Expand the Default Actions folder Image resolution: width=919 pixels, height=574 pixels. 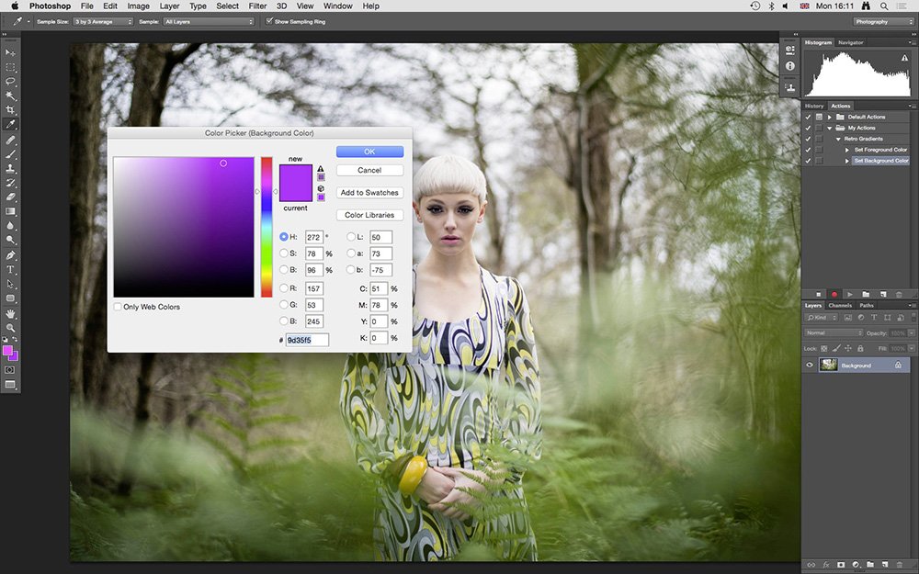click(829, 118)
